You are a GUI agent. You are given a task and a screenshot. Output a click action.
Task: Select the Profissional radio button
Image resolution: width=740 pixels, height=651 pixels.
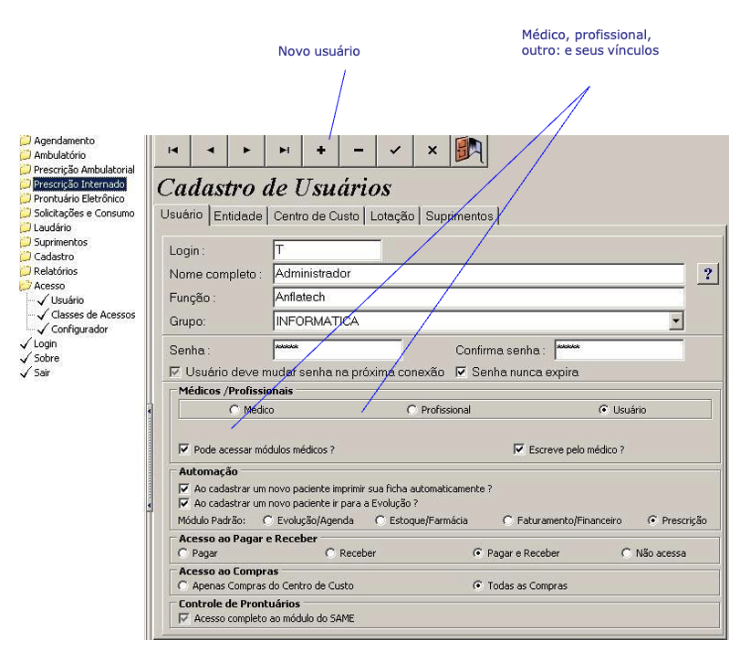412,410
